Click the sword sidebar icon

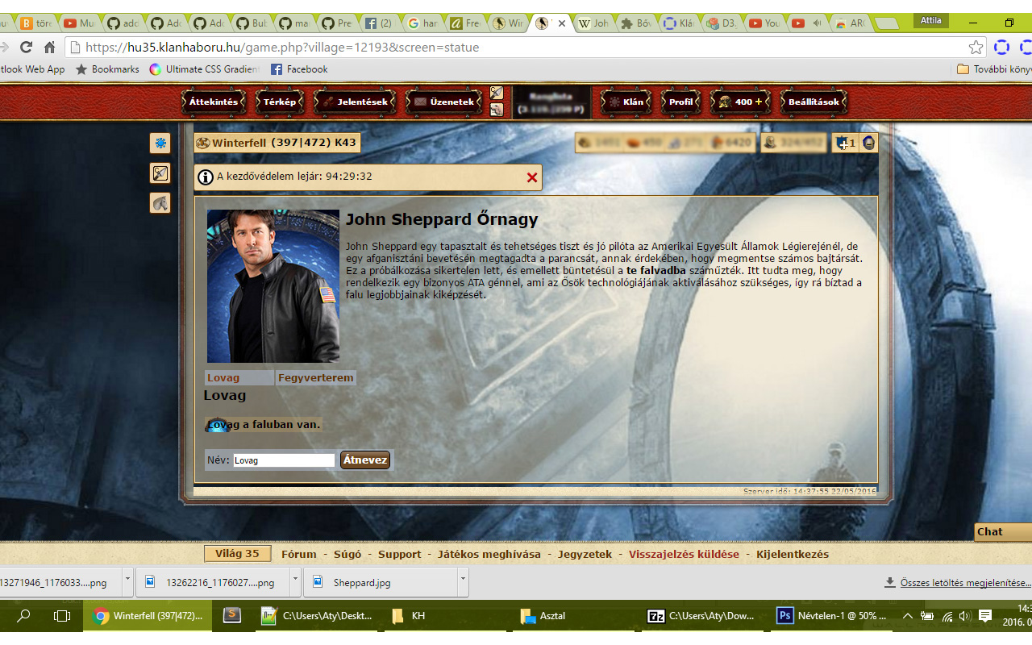pyautogui.click(x=160, y=173)
